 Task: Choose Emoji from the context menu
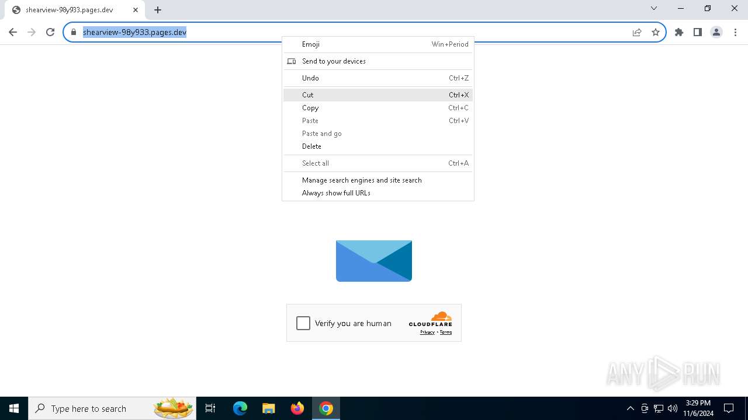tap(378, 44)
